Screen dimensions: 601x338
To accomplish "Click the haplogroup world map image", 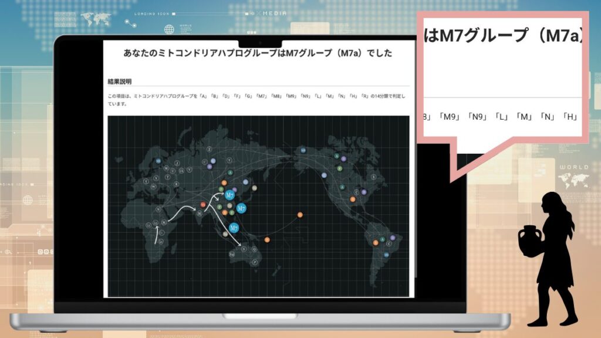I will pos(258,206).
